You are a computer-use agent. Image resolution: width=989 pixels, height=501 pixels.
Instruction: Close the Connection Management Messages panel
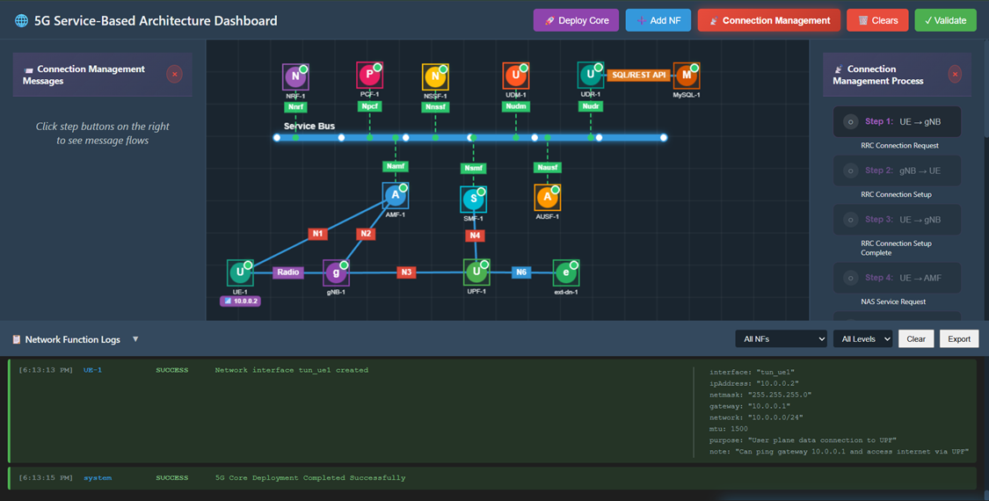(174, 75)
